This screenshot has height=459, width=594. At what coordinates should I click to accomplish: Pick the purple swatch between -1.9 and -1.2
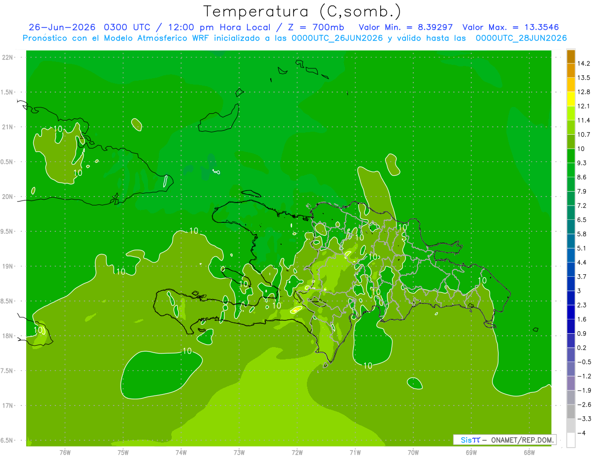point(571,383)
